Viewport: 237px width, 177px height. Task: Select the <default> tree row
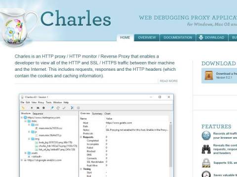pyautogui.click(x=35, y=156)
